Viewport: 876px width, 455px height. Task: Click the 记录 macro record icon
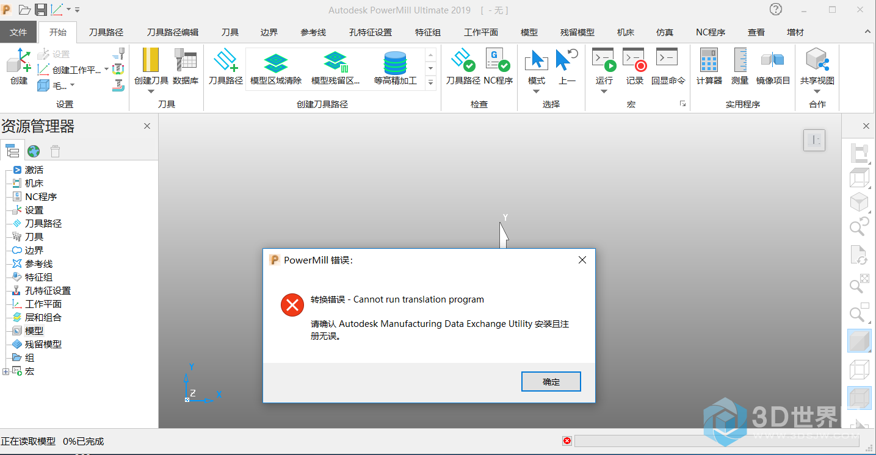pyautogui.click(x=634, y=60)
